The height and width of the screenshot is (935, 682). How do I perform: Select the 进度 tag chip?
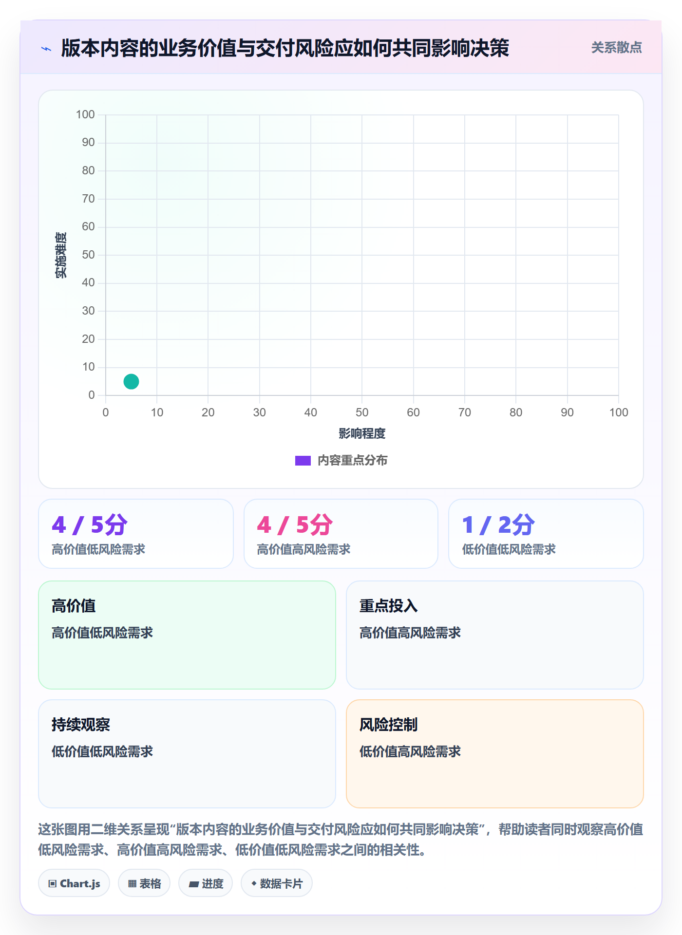(206, 883)
